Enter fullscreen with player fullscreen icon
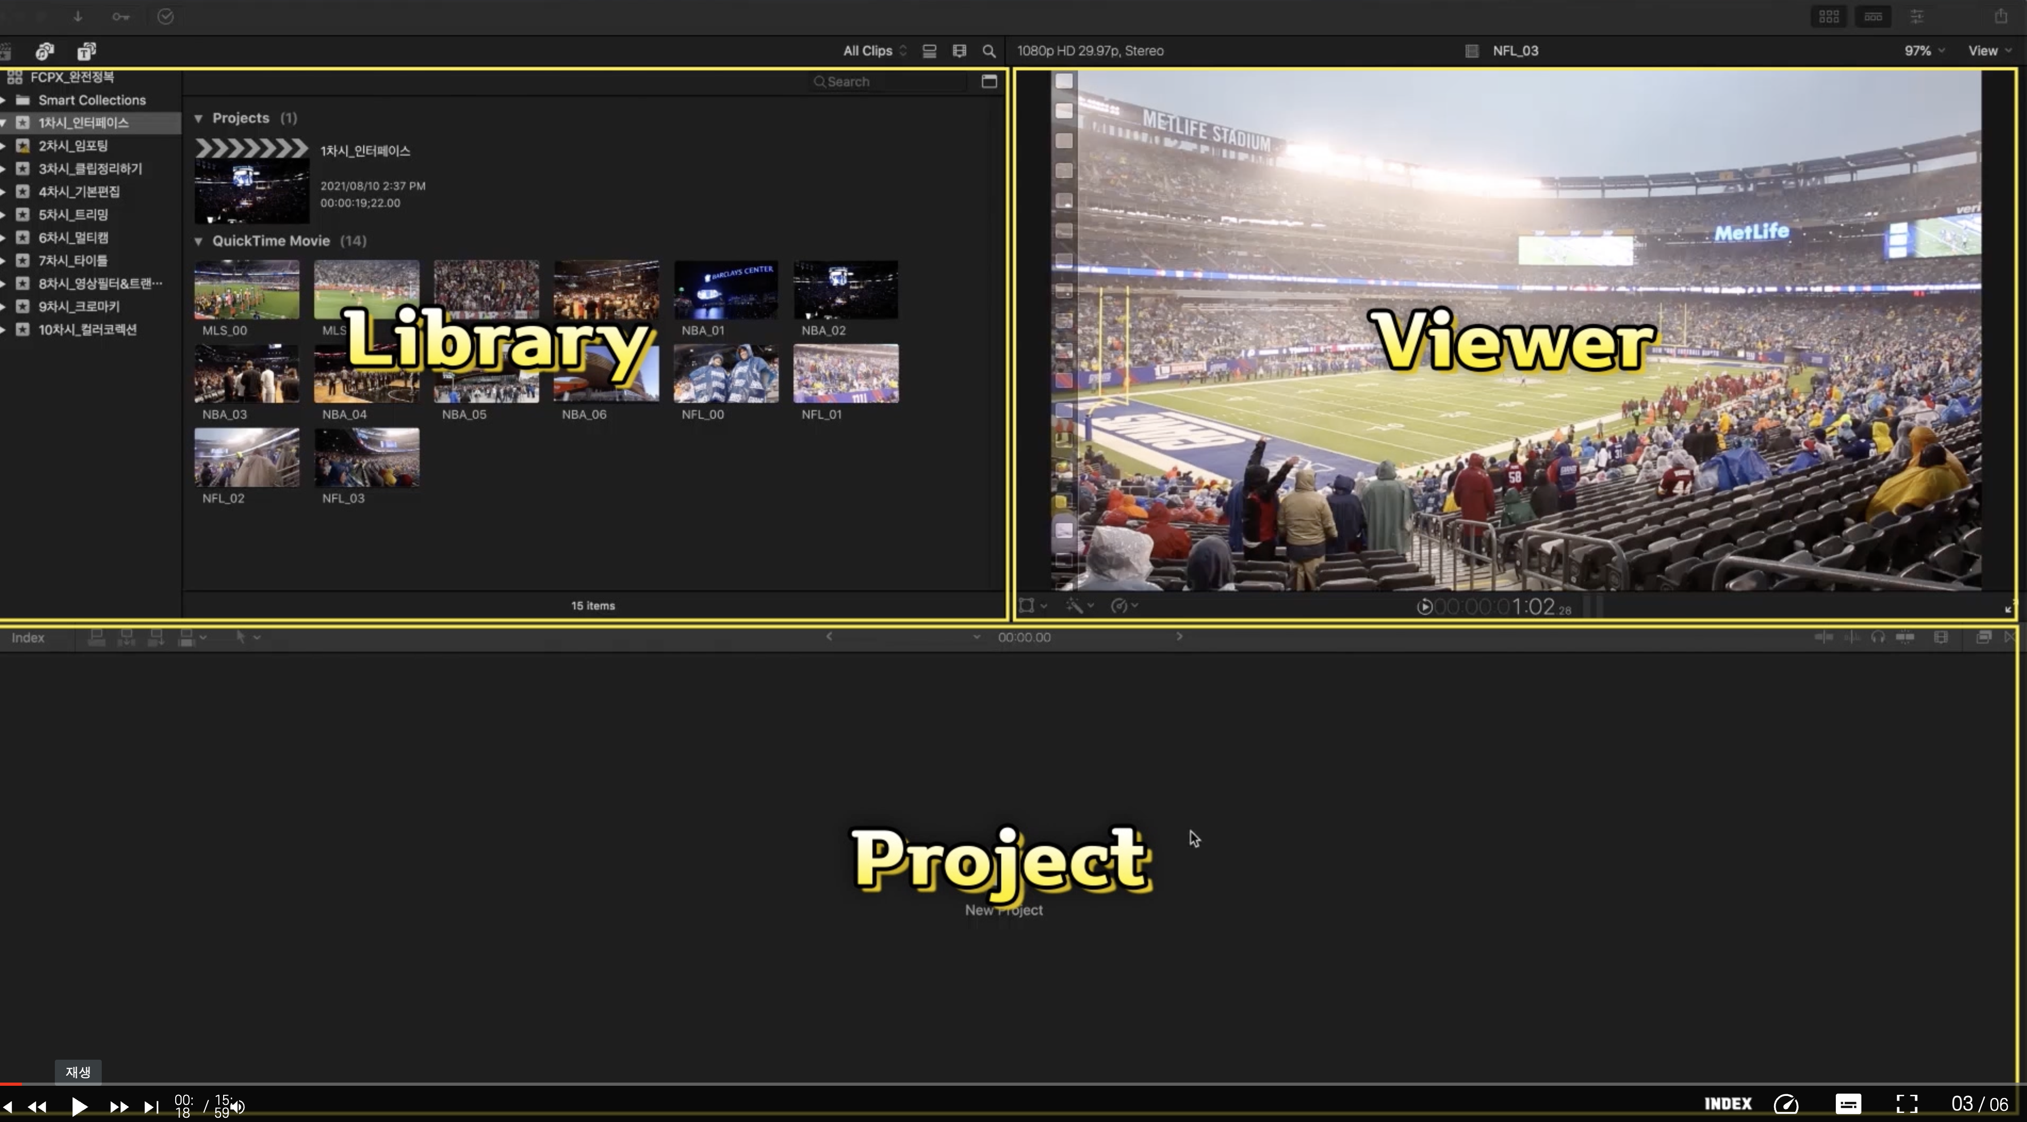The height and width of the screenshot is (1122, 2027). pos(1907,1104)
